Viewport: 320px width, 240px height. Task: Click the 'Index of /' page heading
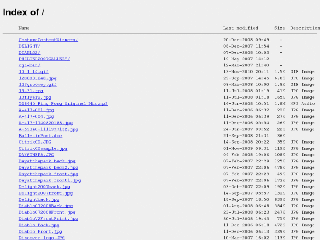[23, 12]
